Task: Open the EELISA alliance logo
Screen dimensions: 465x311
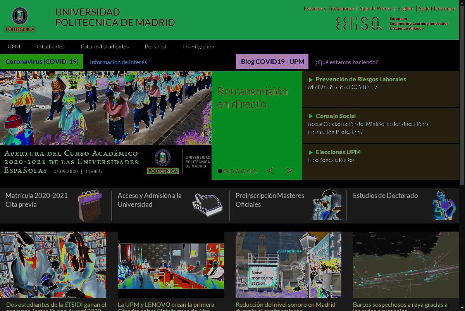Action: coord(393,24)
